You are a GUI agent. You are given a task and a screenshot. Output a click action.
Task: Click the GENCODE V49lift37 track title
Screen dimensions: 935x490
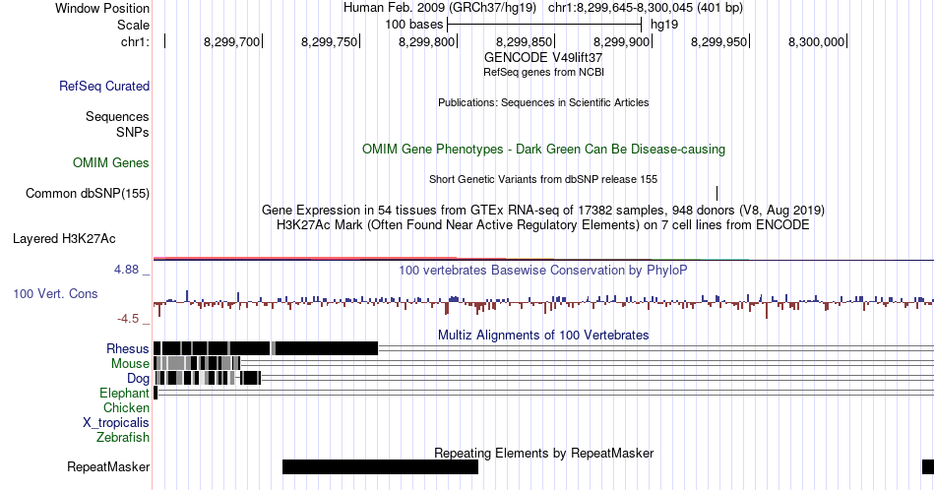click(542, 58)
